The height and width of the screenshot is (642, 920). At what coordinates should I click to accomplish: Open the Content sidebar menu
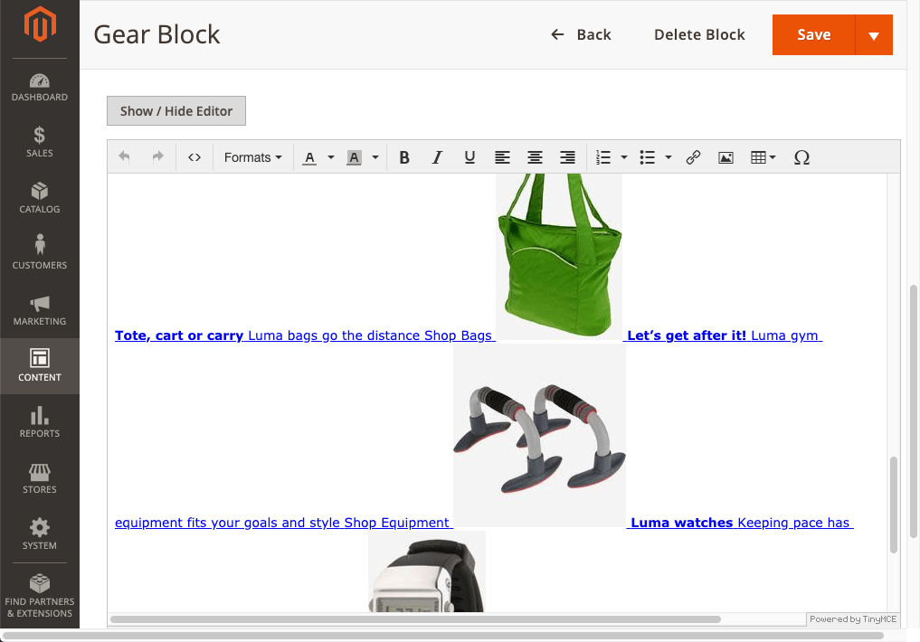coord(39,366)
